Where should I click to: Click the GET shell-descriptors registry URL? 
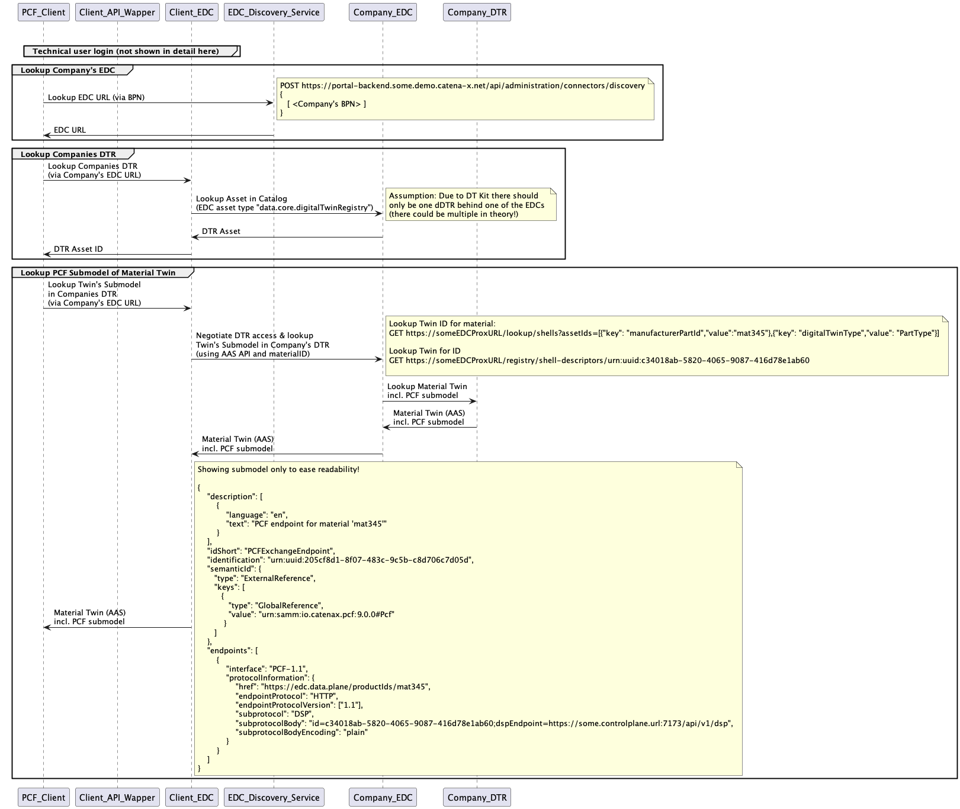(x=599, y=360)
